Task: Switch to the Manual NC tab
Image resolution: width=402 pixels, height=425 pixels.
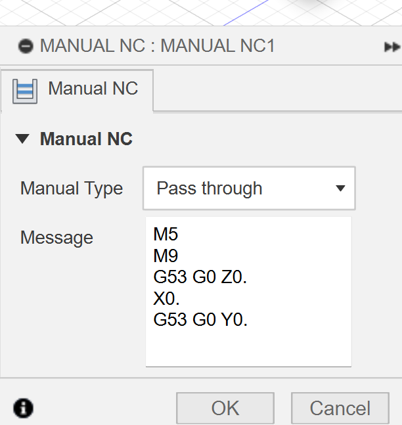Action: click(x=77, y=91)
